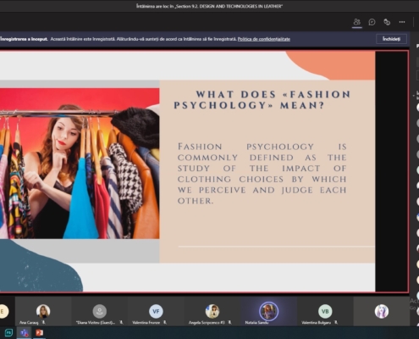Select the VB avatar of Valentina Bulgaru
The width and height of the screenshot is (419, 339).
pos(325,311)
